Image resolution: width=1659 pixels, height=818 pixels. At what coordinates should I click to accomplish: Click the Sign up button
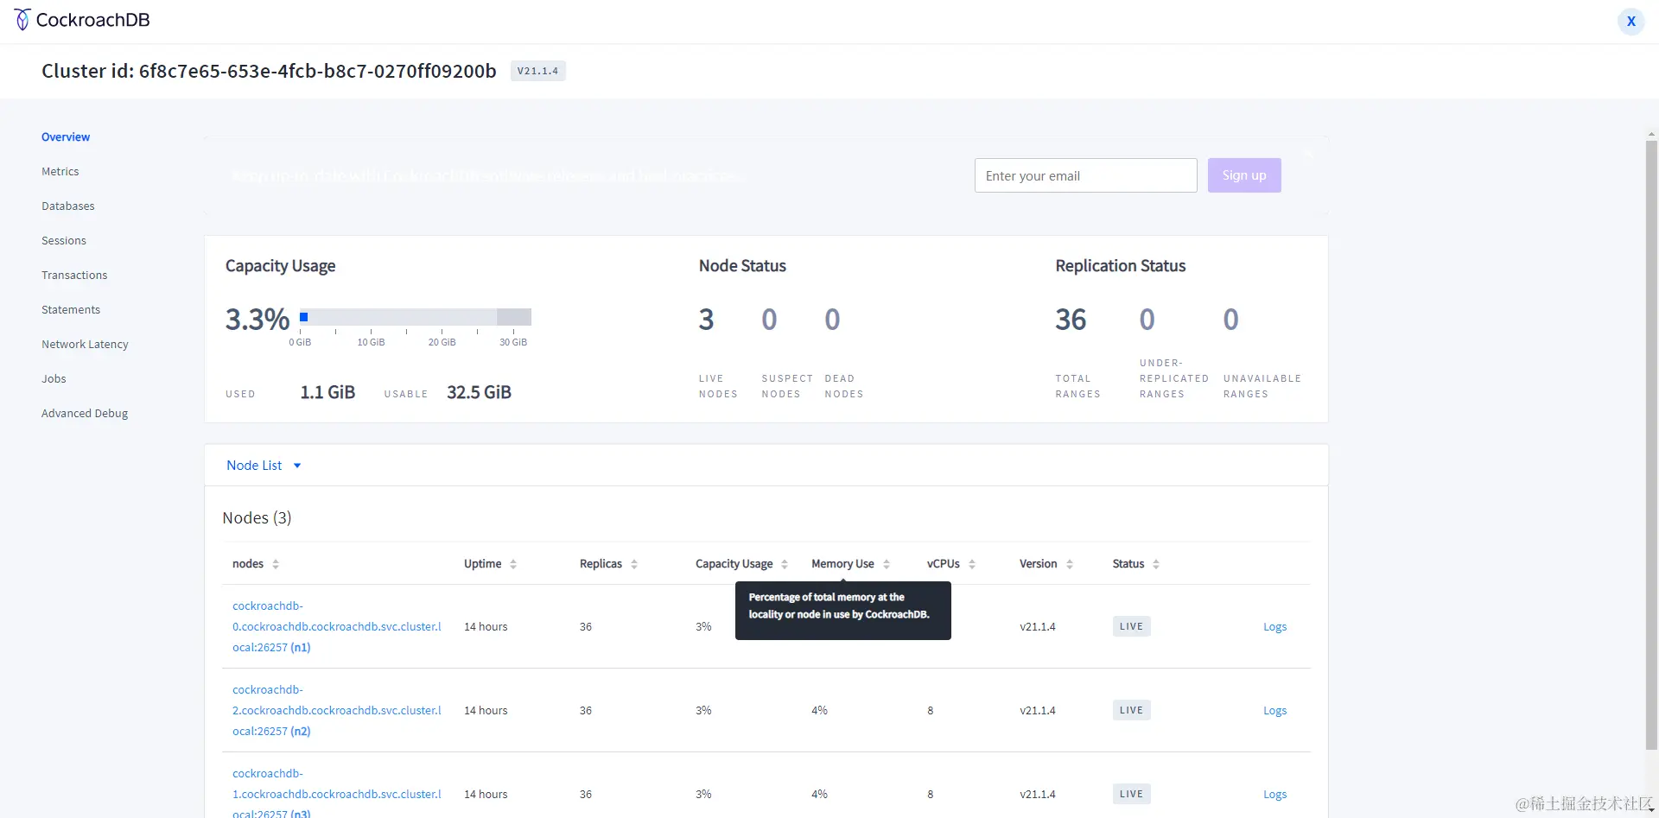1244,175
